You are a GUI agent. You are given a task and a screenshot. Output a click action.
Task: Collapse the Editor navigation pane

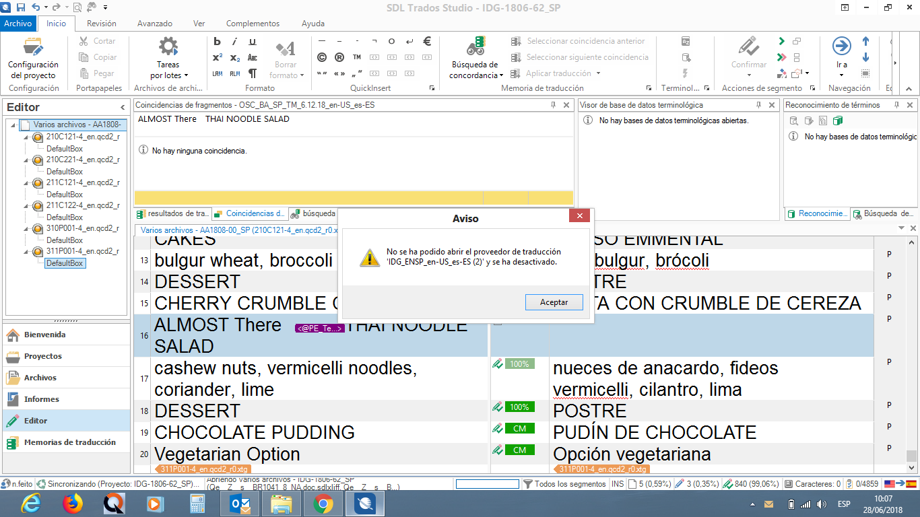(x=123, y=107)
